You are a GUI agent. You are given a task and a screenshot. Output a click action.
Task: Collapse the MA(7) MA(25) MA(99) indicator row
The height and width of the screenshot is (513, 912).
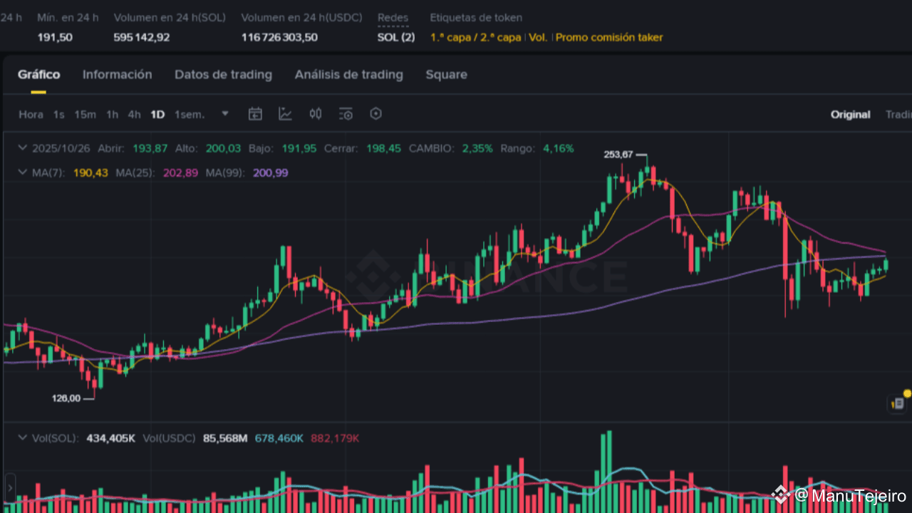click(x=22, y=172)
